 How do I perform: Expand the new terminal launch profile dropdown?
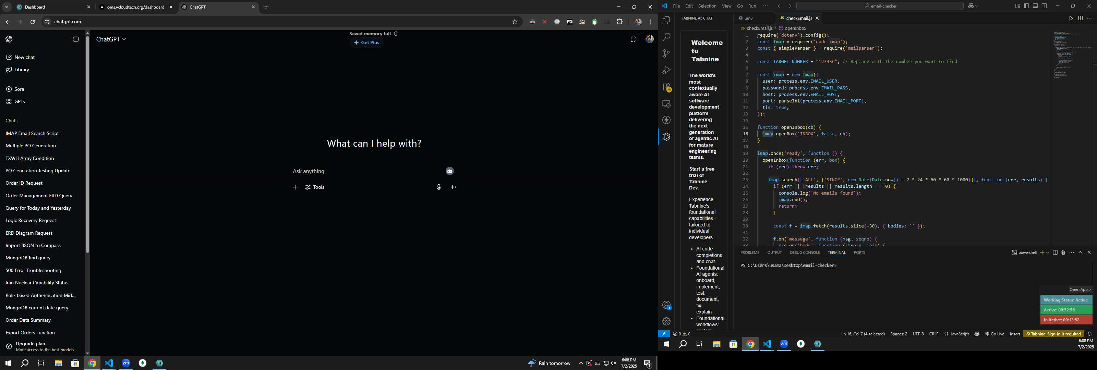click(1047, 252)
